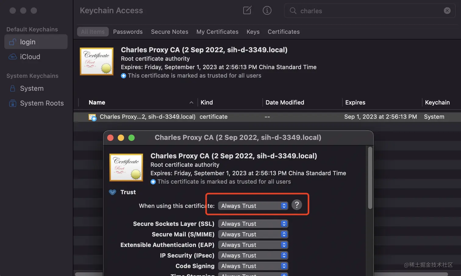Clear the search field with the X icon

447,11
